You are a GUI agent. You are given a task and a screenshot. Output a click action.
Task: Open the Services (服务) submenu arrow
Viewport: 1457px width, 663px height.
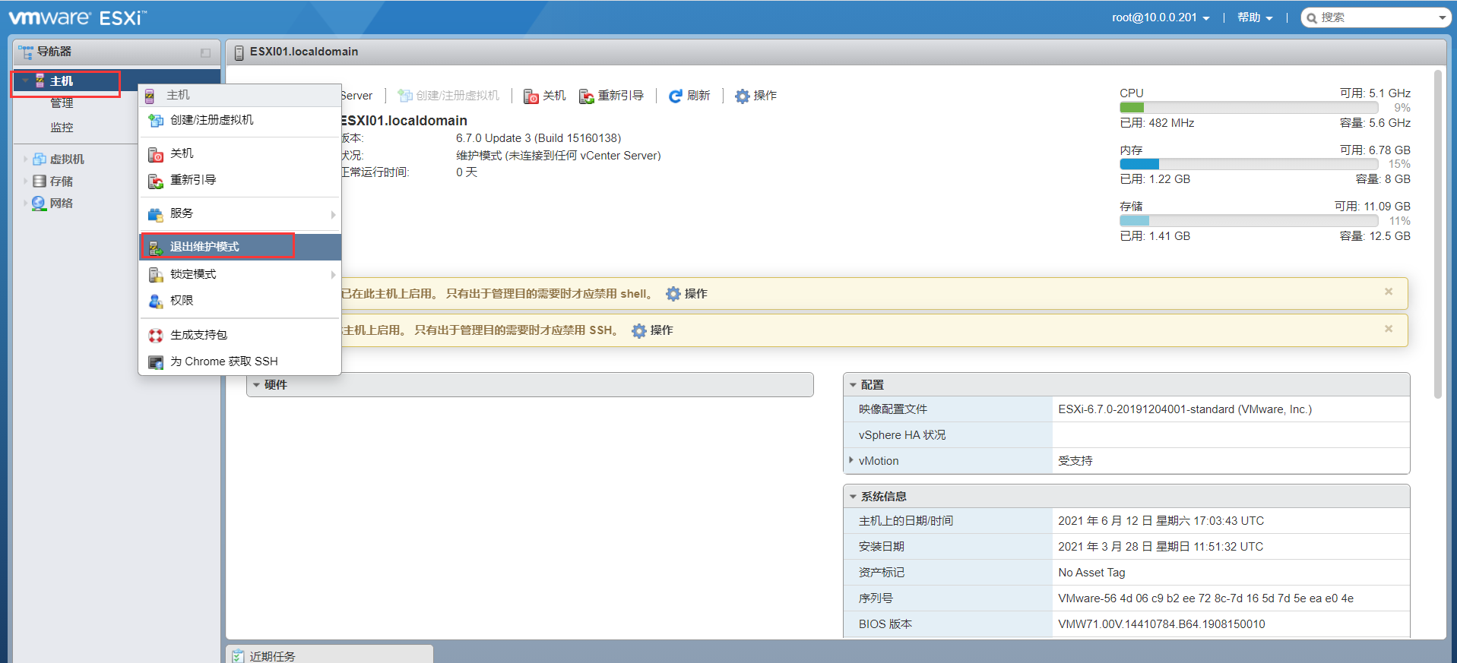[333, 214]
